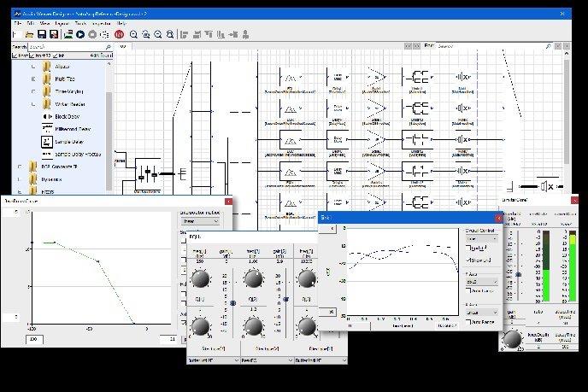Click the Align top edges toolbar icon
The image size is (588, 392).
tap(209, 34)
